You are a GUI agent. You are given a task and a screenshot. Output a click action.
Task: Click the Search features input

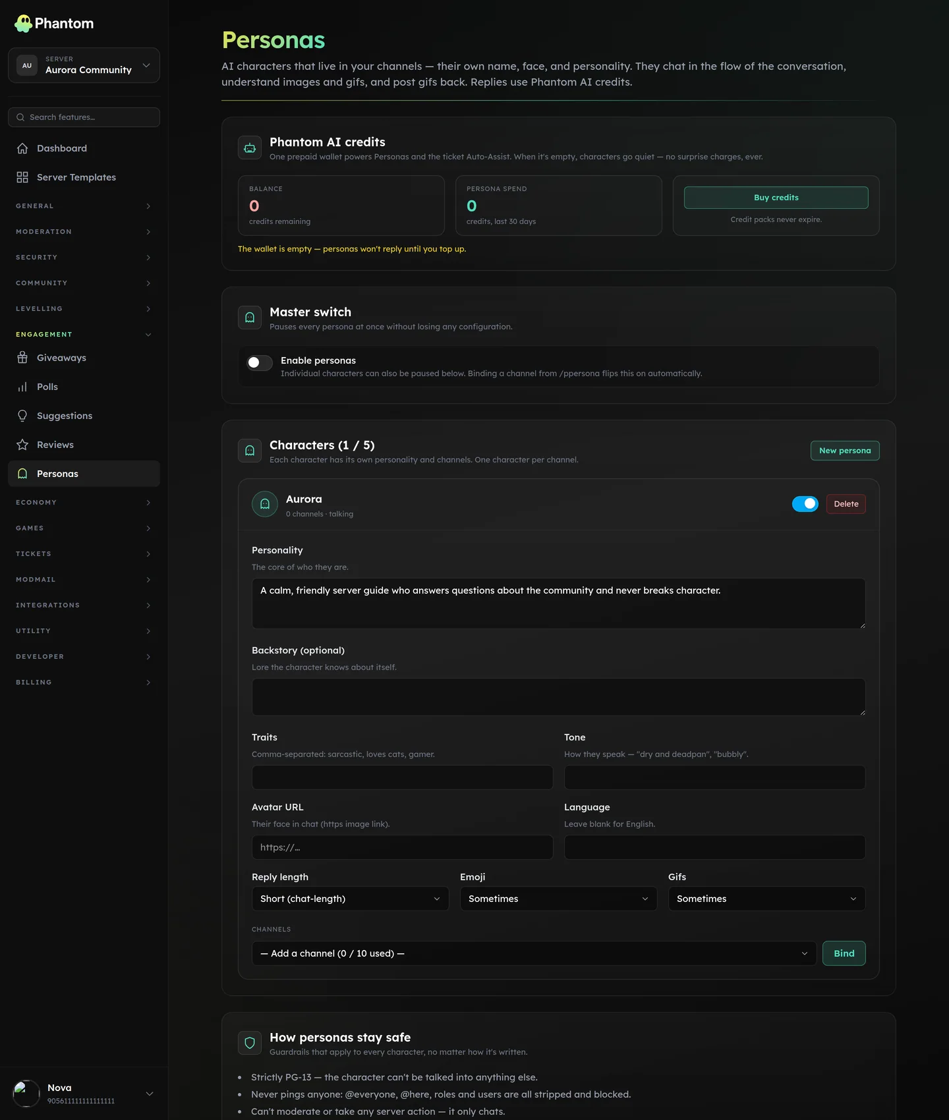click(x=84, y=117)
